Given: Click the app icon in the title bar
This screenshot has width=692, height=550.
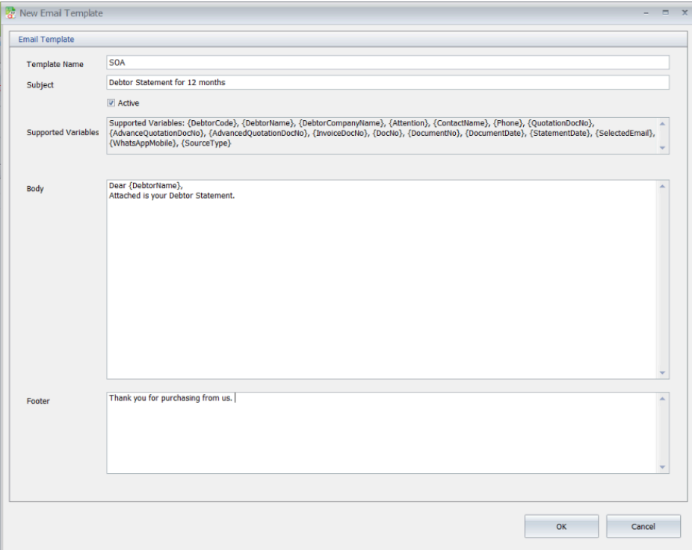Looking at the screenshot, I should [x=10, y=13].
